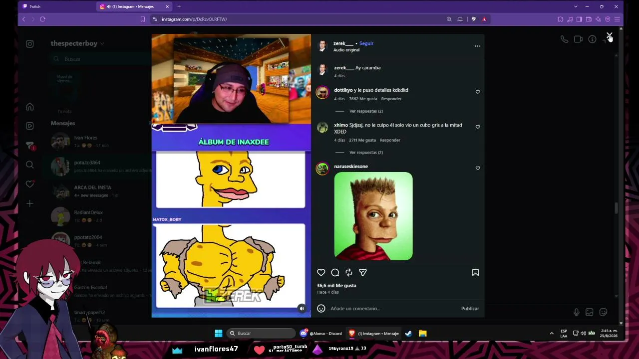
Task: Open the zoom magnifier in address bar
Action: coord(449,19)
